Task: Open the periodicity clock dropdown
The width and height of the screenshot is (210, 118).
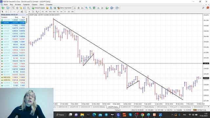Action: (112, 8)
